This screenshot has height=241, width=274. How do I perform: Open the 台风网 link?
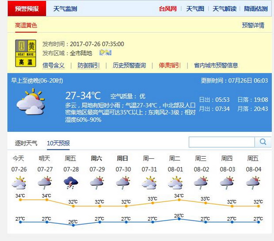pos(168,9)
